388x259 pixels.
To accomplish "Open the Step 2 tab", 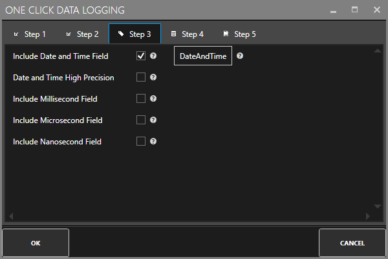I will [82, 34].
